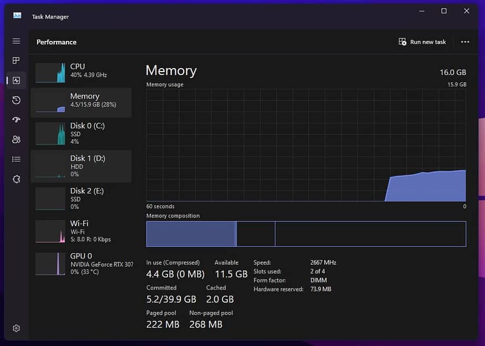485x346 pixels.
Task: Click the Performance page heading
Action: pyautogui.click(x=56, y=42)
